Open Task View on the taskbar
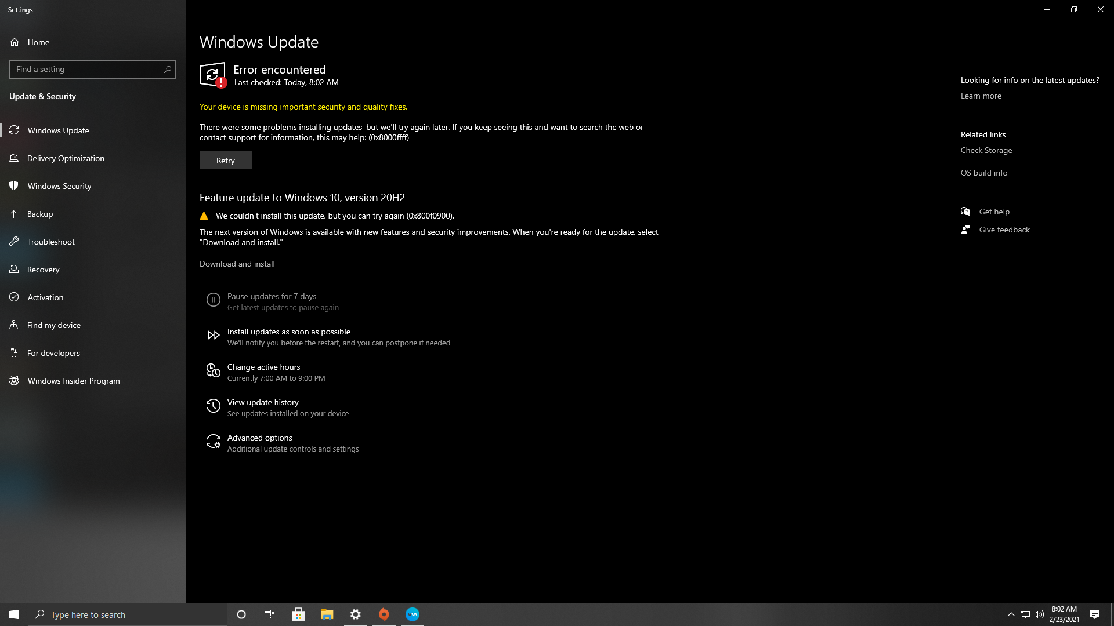1114x626 pixels. pos(269,614)
